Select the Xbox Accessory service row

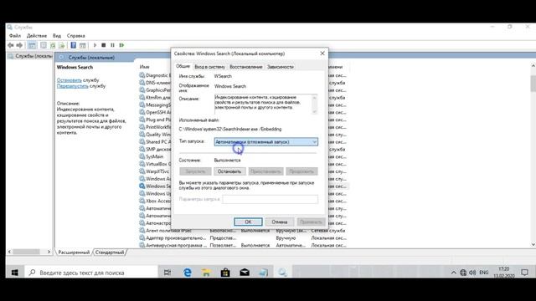pos(155,201)
